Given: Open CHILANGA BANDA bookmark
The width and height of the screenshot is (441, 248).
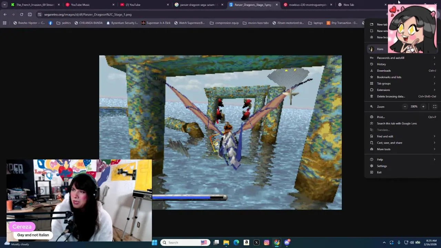Looking at the screenshot, I should click(x=88, y=23).
